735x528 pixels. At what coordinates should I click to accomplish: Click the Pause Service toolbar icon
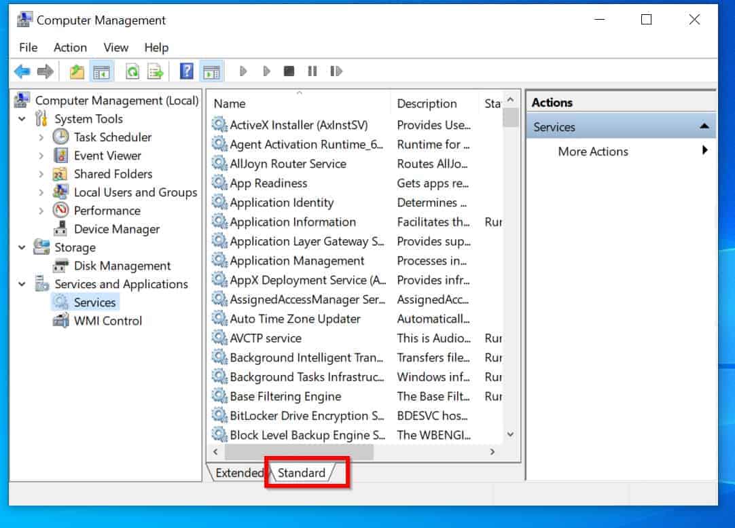(312, 71)
